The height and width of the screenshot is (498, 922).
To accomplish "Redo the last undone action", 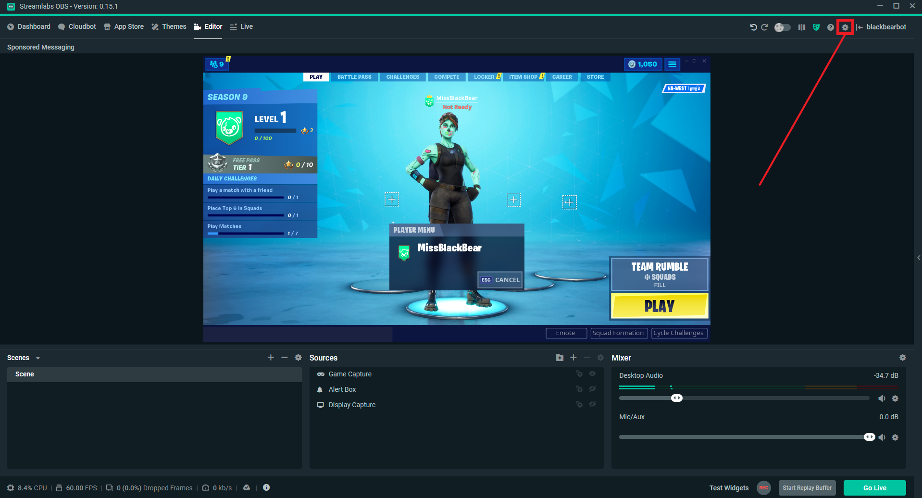I will [x=764, y=27].
